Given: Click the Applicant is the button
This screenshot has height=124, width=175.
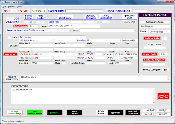Looking at the screenshot, I should point(152,38).
